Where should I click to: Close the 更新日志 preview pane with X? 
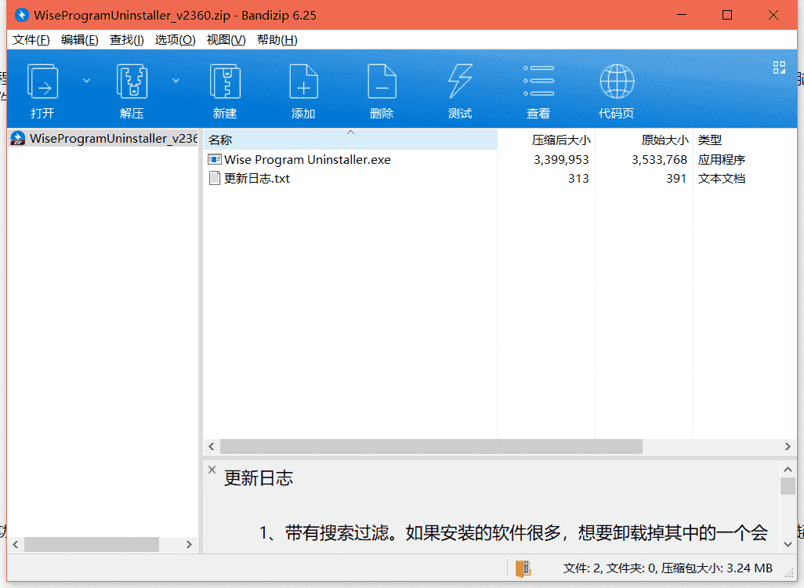point(212,470)
